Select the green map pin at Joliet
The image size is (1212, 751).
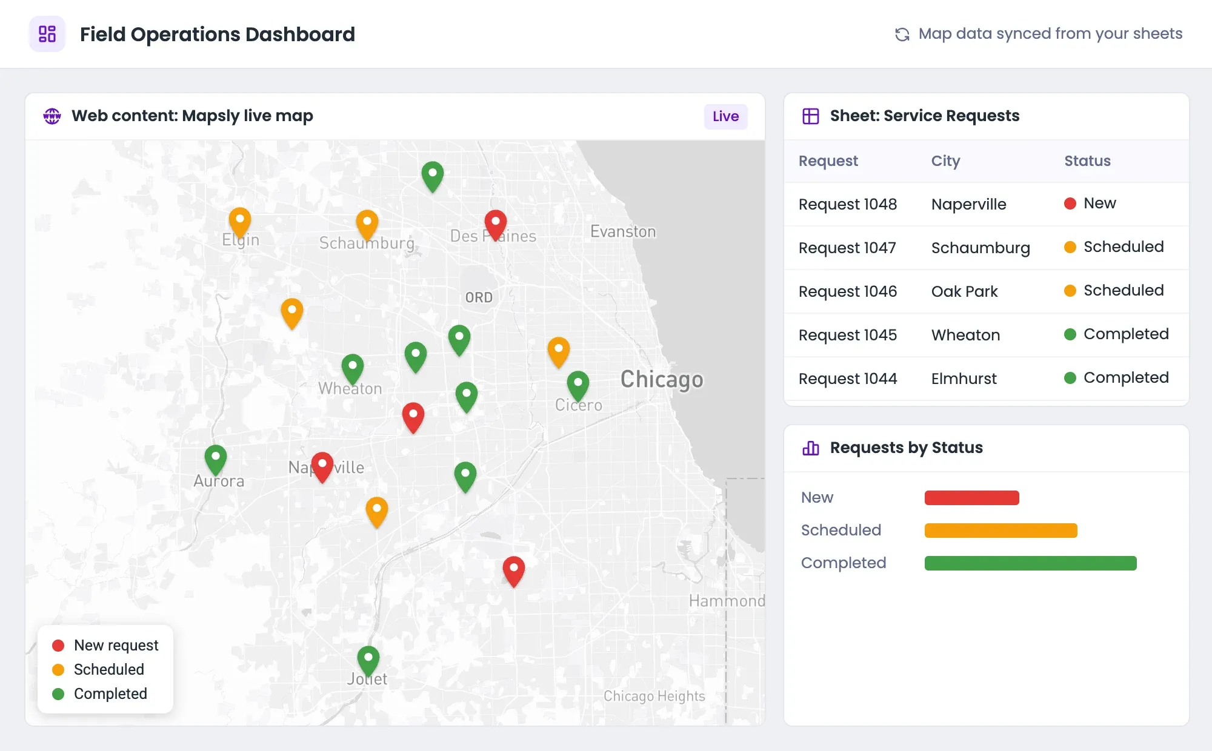(368, 661)
